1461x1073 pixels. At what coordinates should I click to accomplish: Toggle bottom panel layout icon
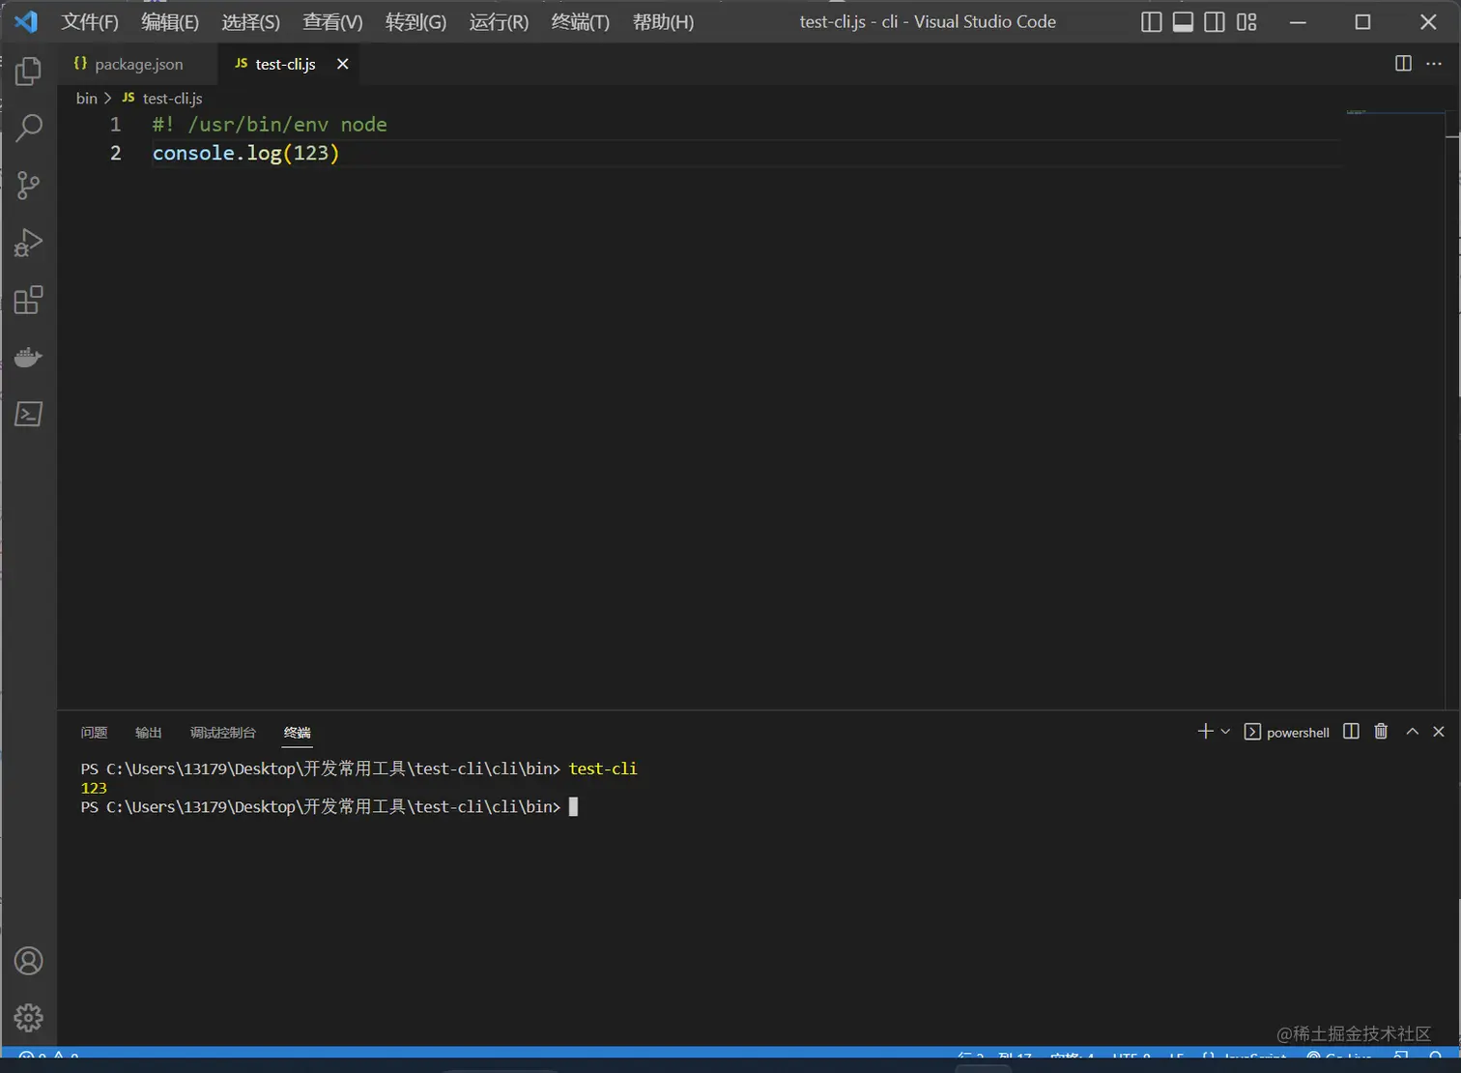pos(1183,21)
